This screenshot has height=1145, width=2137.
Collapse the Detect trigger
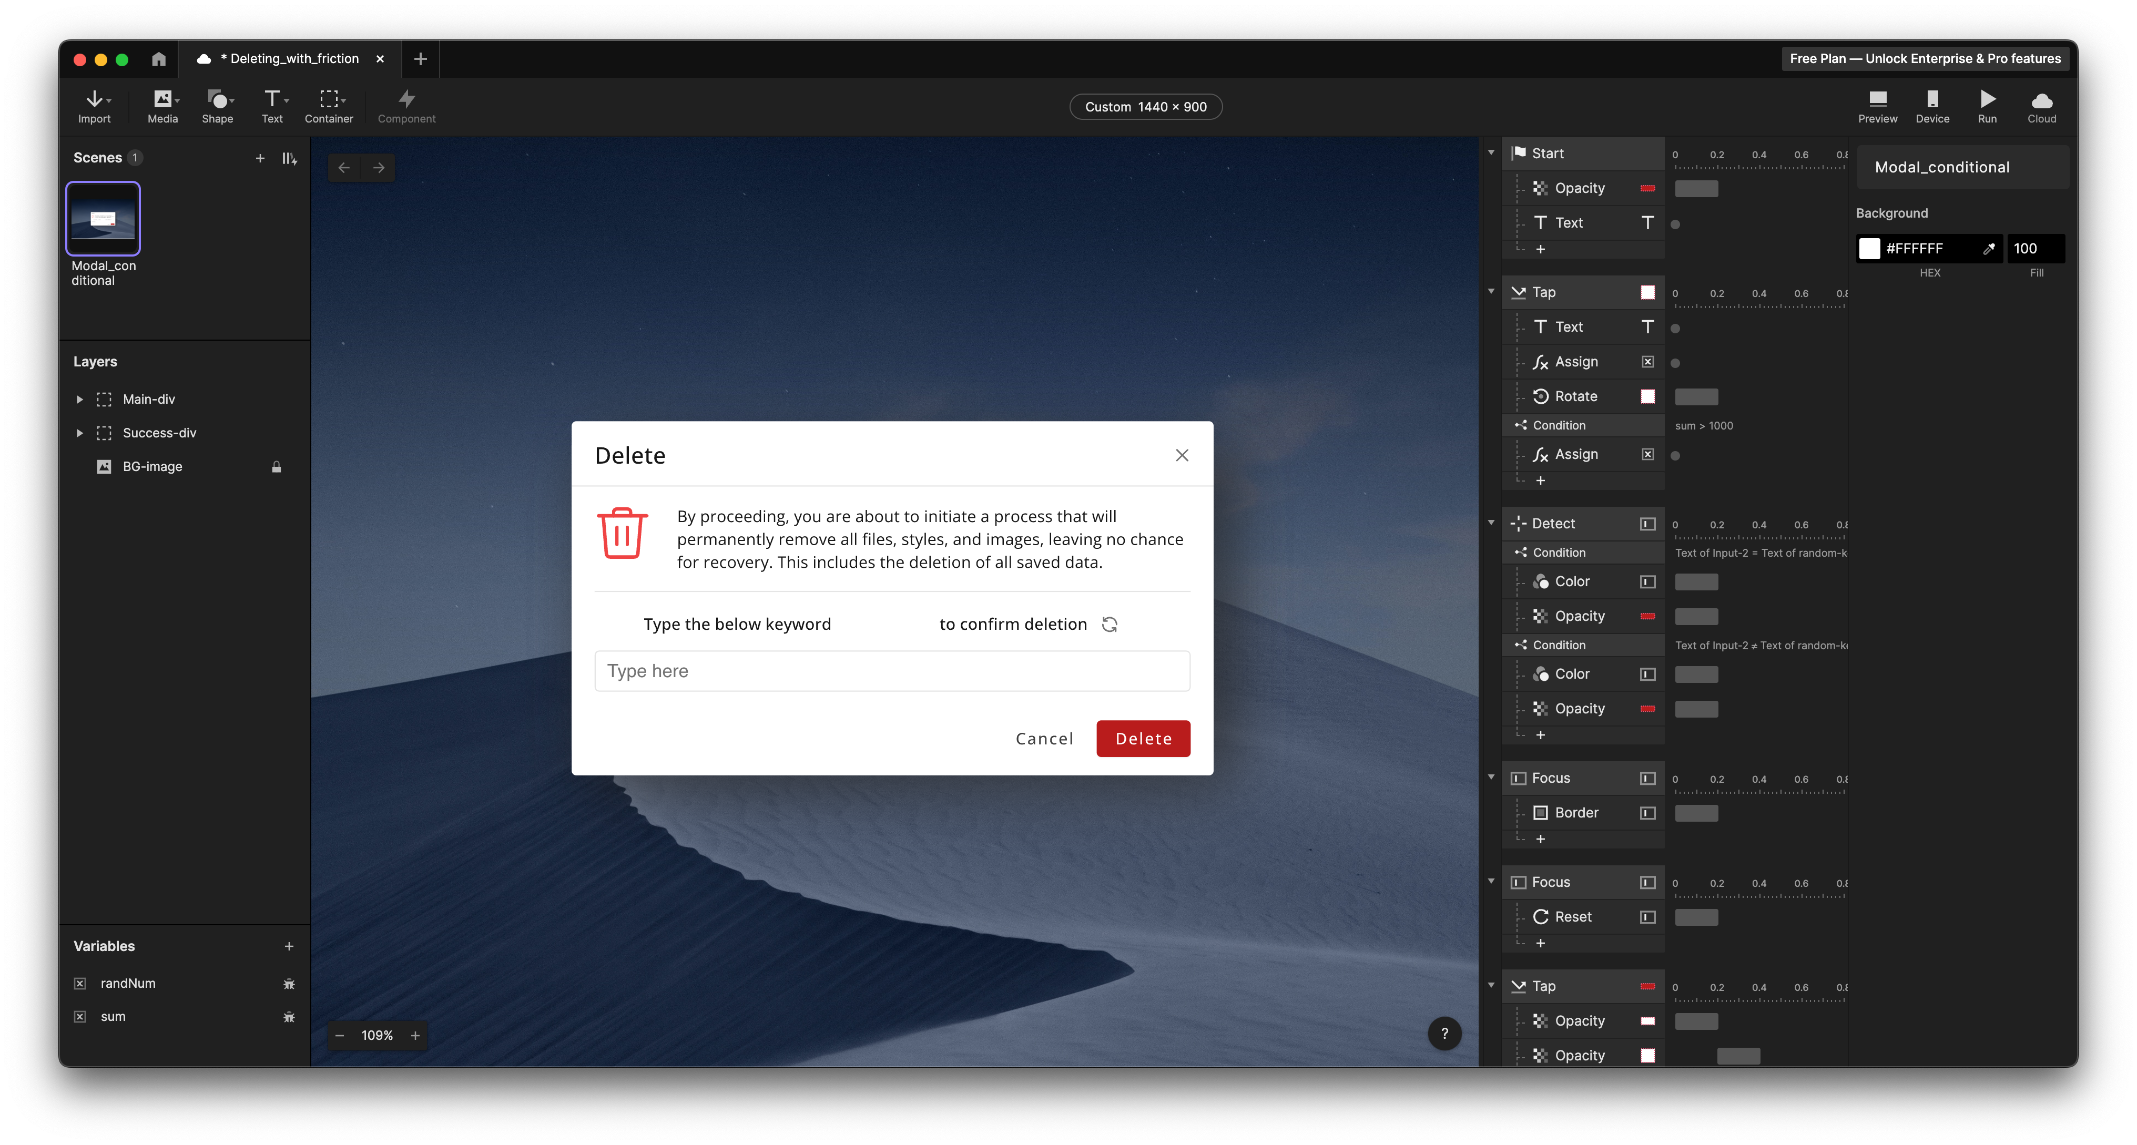pyautogui.click(x=1491, y=523)
